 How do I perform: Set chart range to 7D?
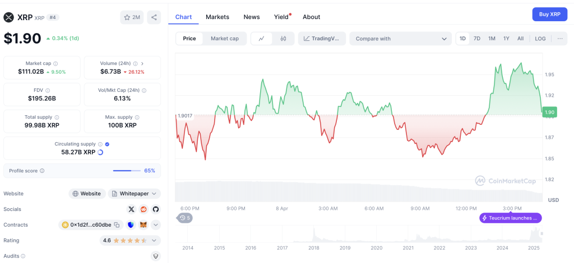click(477, 39)
